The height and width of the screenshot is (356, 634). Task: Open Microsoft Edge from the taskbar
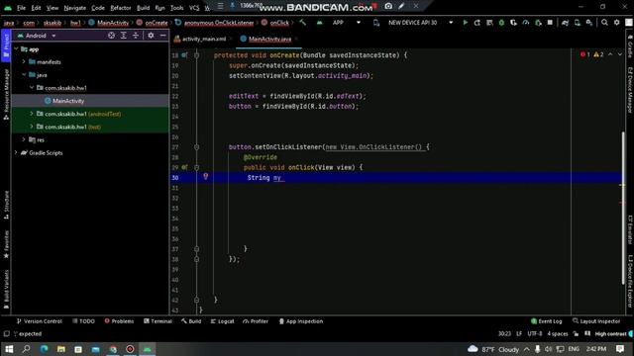pos(44,349)
